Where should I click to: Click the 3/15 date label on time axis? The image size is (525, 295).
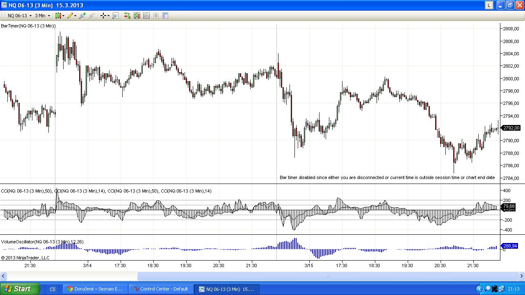309,265
